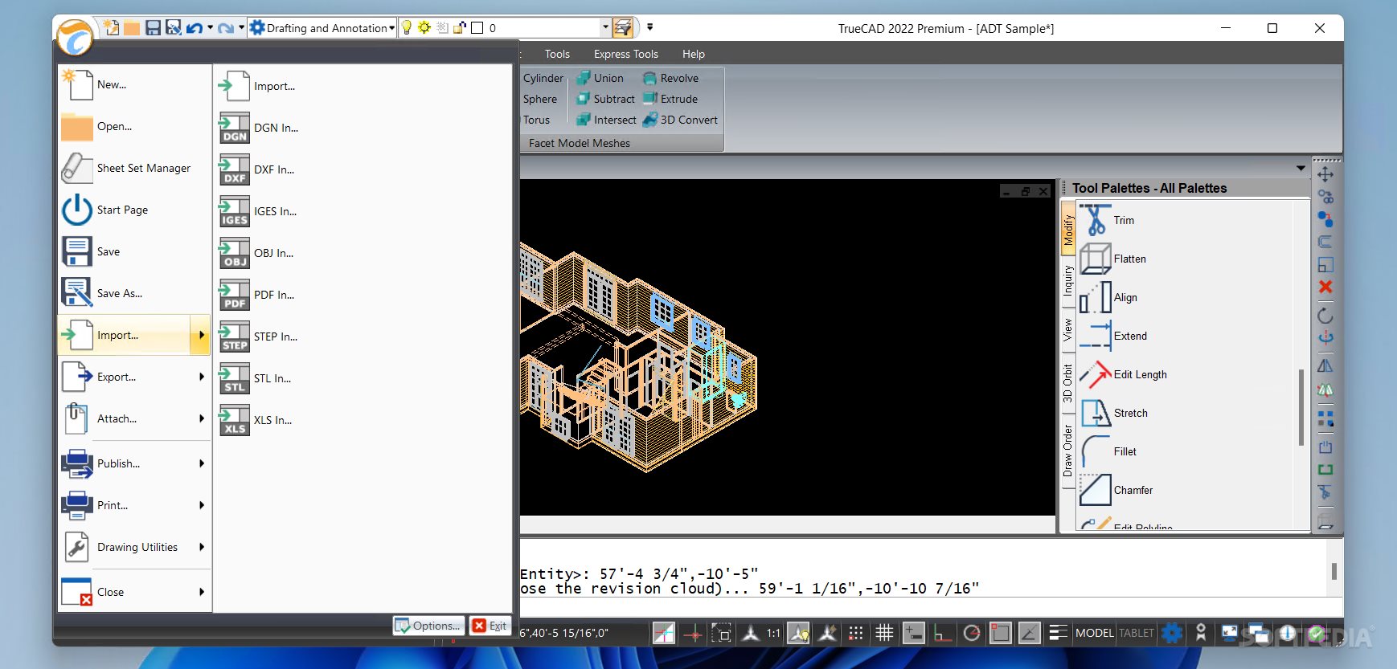
Task: Toggle object snap square icon in status bar
Action: (1000, 633)
